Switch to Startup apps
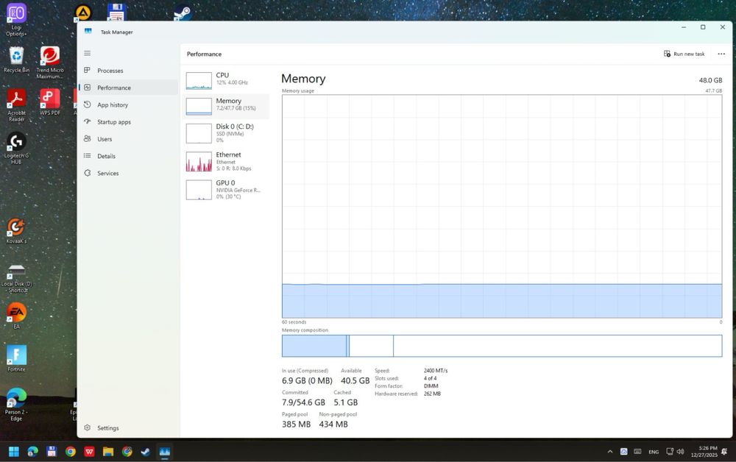The height and width of the screenshot is (462, 736). 127,122
